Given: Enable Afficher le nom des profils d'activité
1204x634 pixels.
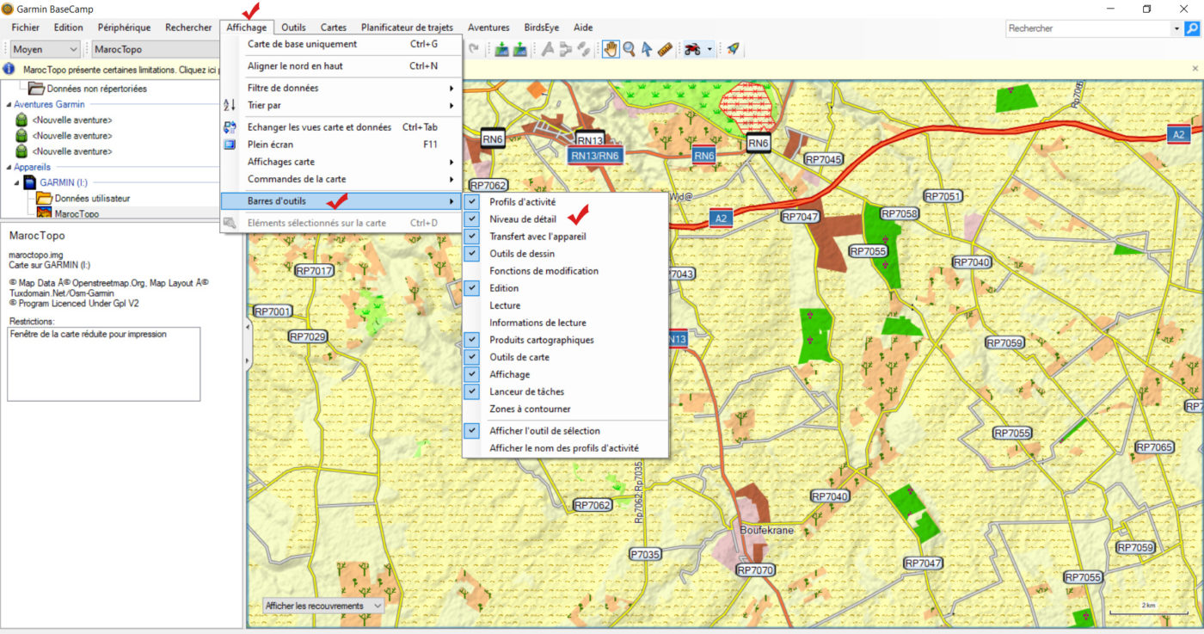Looking at the screenshot, I should coord(564,448).
